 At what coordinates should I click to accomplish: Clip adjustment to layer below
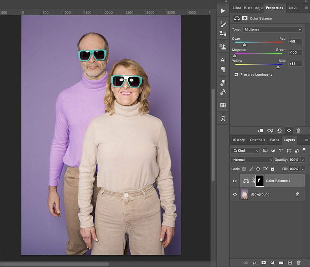(260, 130)
